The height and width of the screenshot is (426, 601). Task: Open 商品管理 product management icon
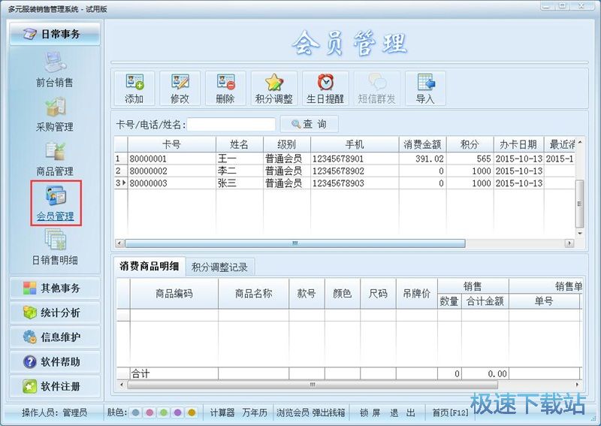(54, 159)
